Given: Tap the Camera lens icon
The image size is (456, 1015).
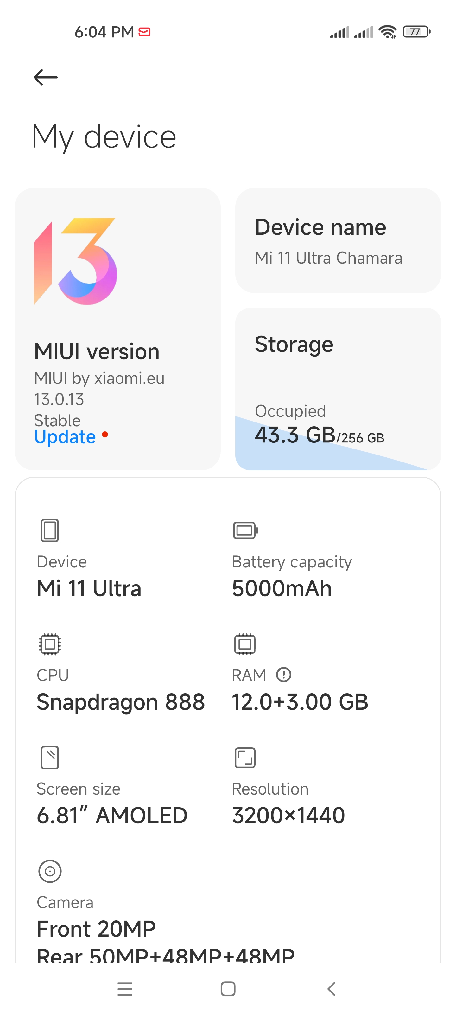Looking at the screenshot, I should click(x=50, y=871).
